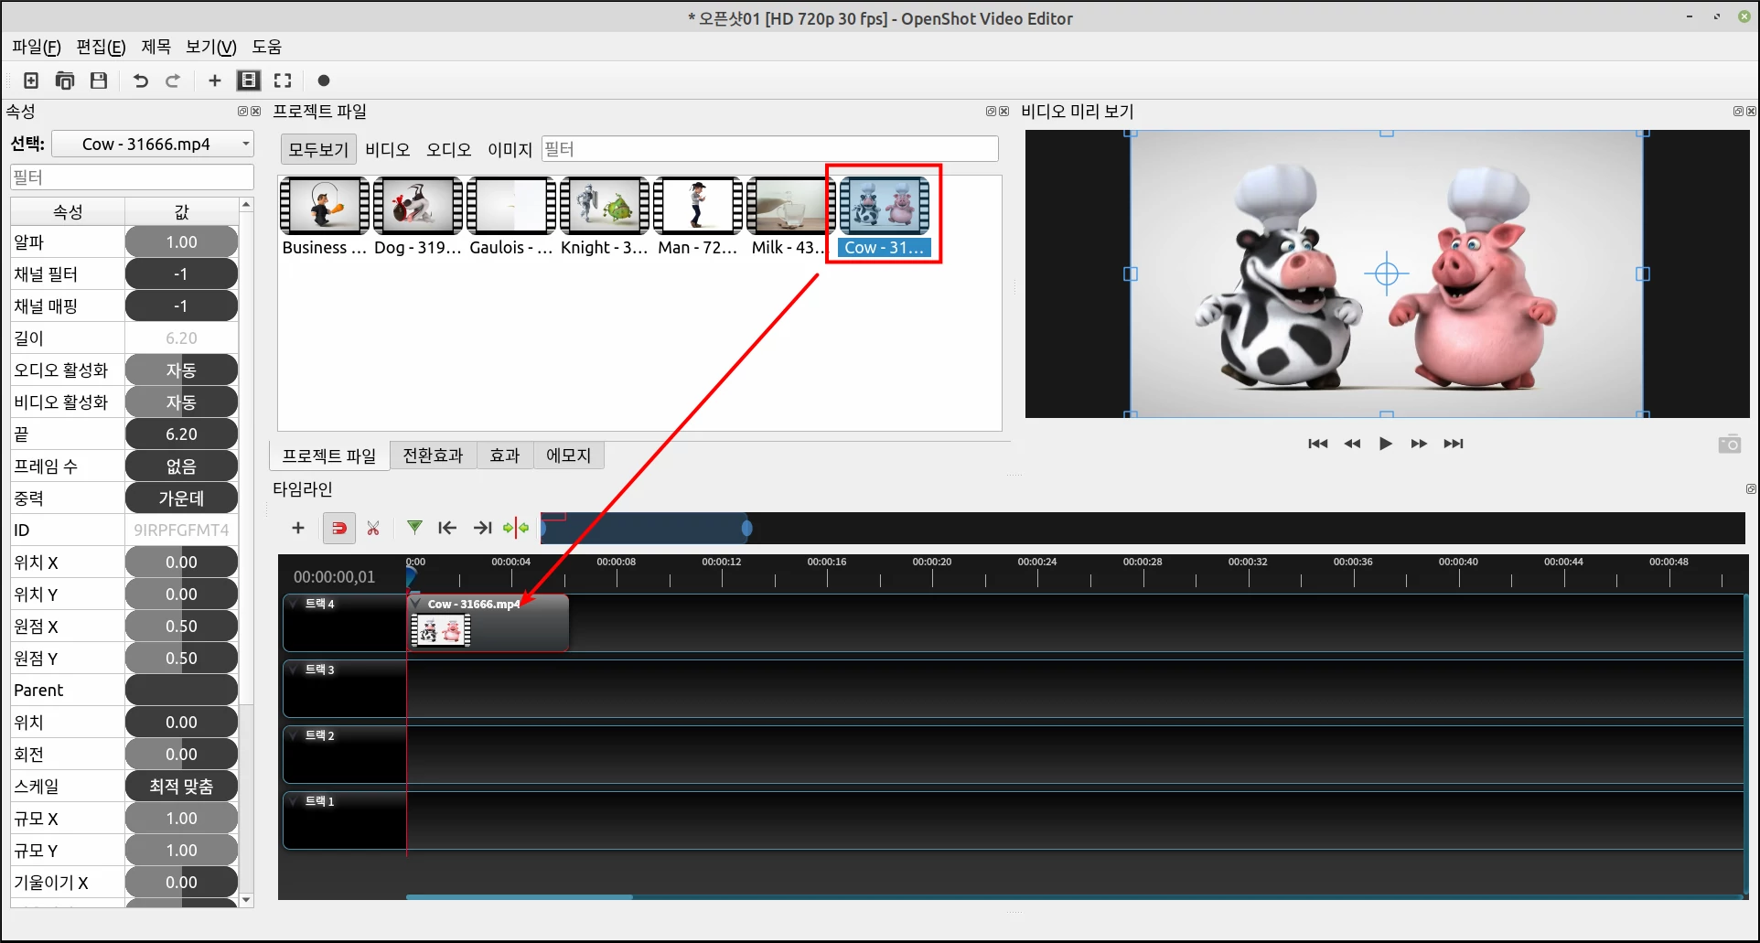Expand the 트랙 3 track menu arrow
1760x943 pixels.
[295, 670]
